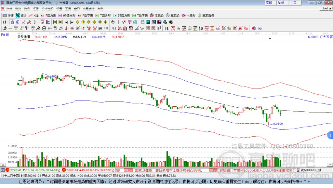
Task: Open the P四方形 tool
Action: 48,16
